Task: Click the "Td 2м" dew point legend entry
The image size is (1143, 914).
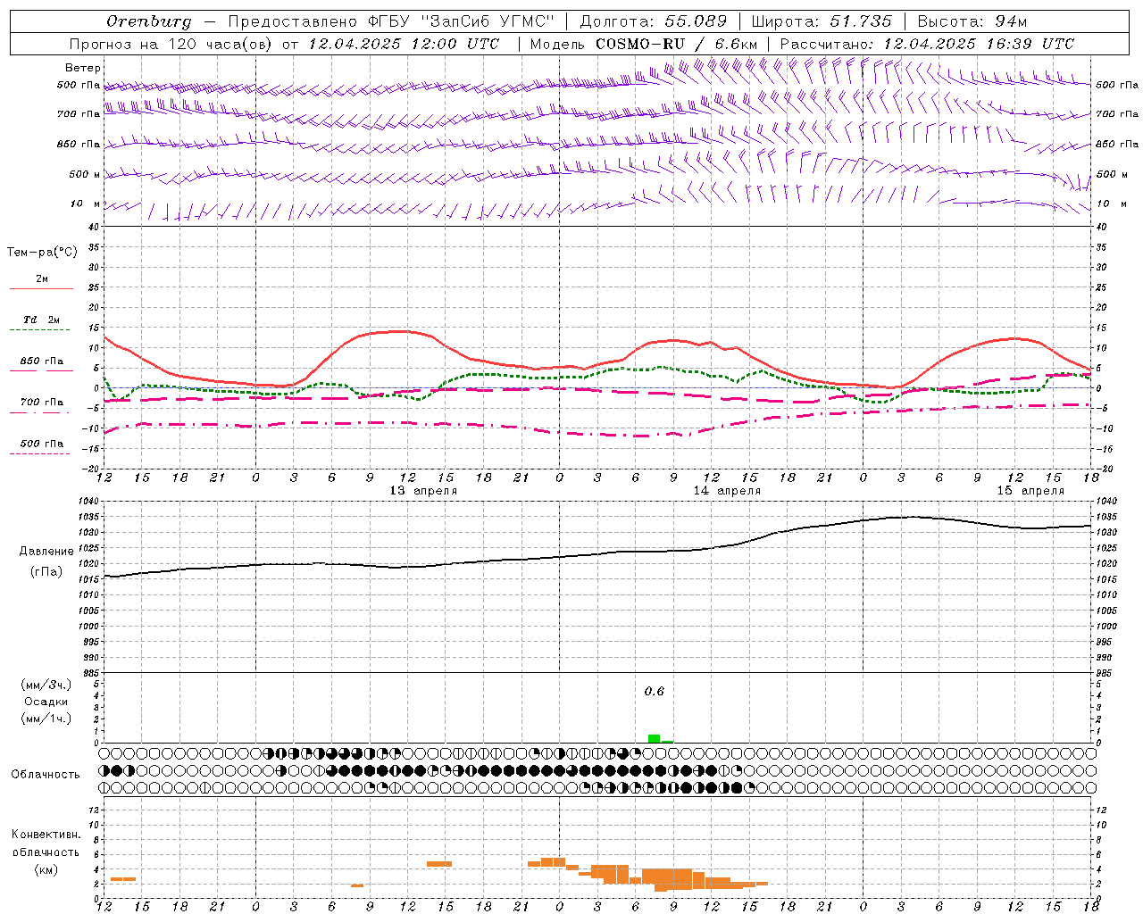Action: click(42, 320)
